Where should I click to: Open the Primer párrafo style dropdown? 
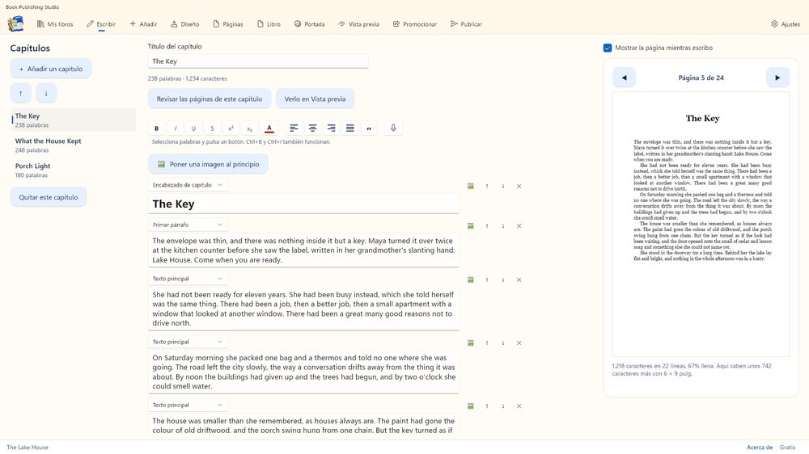point(188,225)
